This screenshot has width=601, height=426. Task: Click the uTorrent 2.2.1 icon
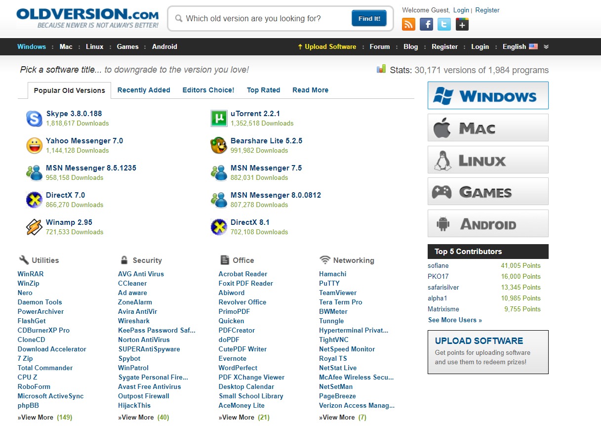(x=219, y=119)
